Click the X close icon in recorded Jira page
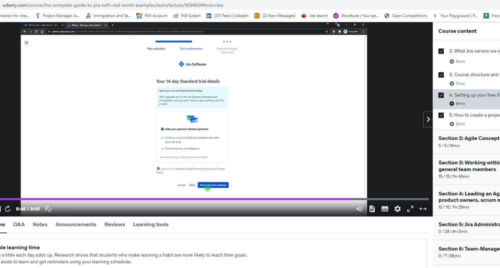 (x=27, y=42)
